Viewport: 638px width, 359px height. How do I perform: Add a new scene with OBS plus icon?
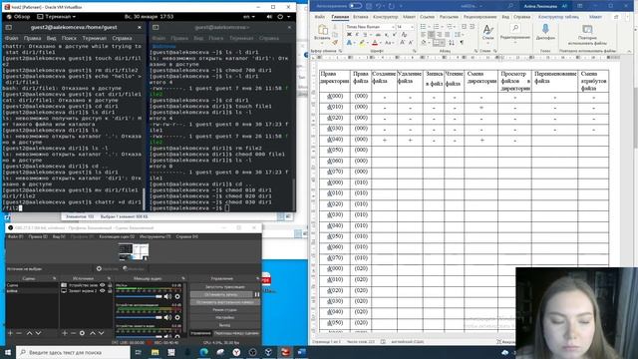[10, 333]
